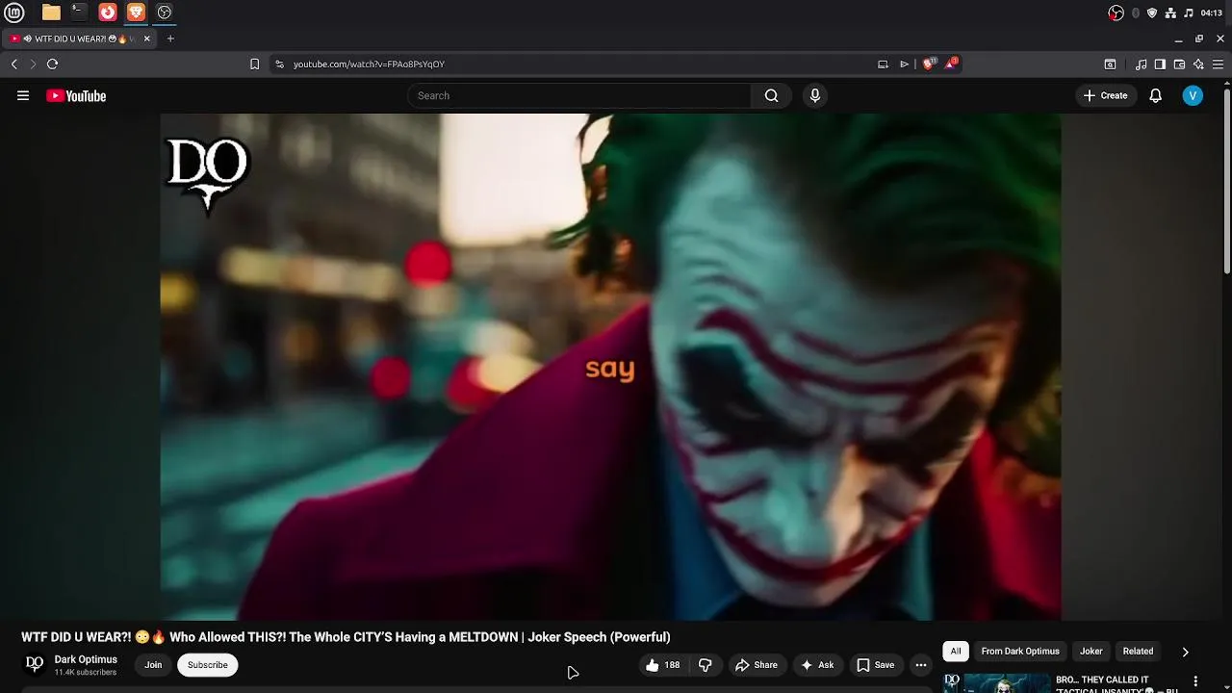Image resolution: width=1232 pixels, height=693 pixels.
Task: Click the page vertical scrollbar
Action: (1227, 180)
